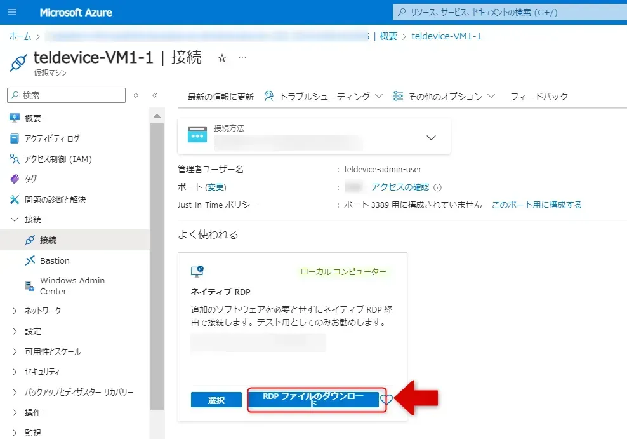
Task: Expand the ネットワーク section
Action: point(43,311)
